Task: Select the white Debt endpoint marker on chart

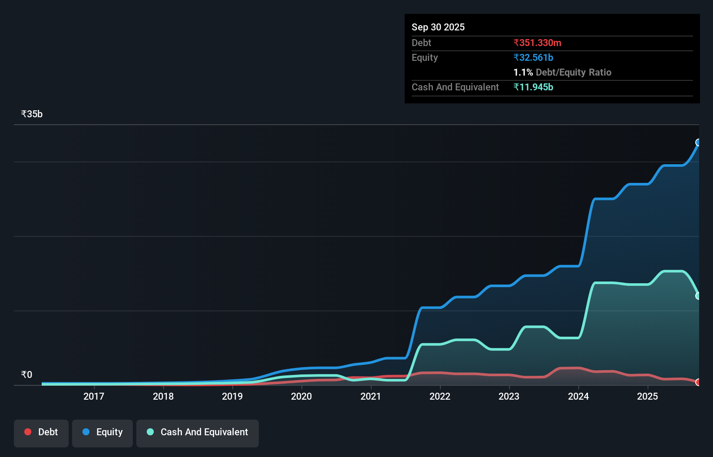Action: coord(698,383)
